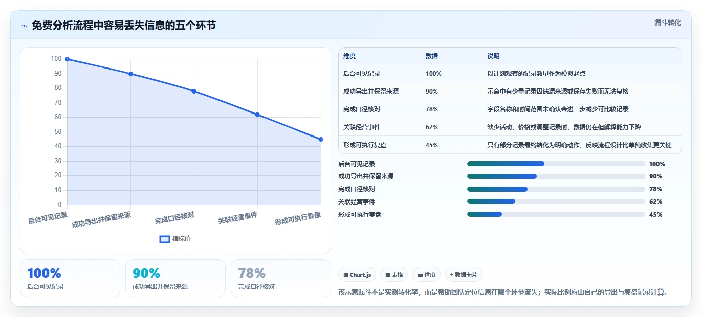This screenshot has width=702, height=317.
Task: Click the 45% value beside progress bar
Action: coord(655,215)
